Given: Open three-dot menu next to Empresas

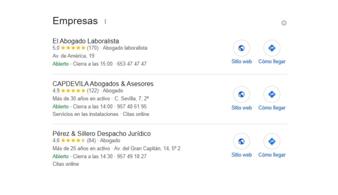Looking at the screenshot, I should tap(105, 21).
